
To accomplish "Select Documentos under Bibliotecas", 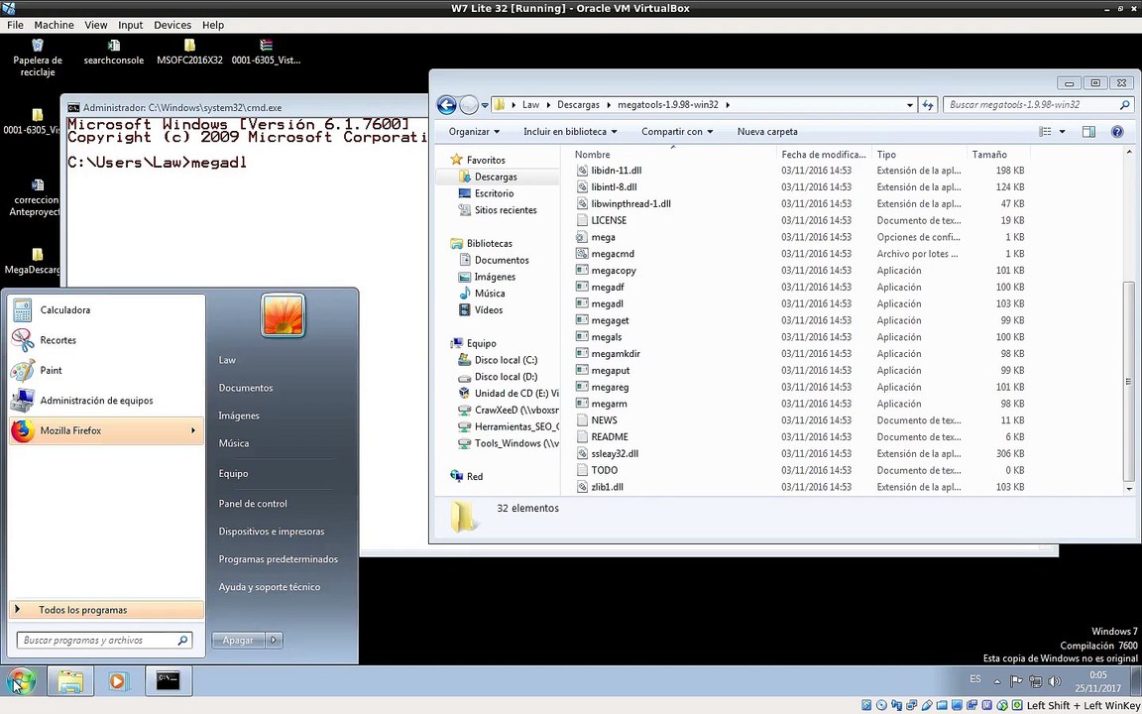I will tap(501, 260).
